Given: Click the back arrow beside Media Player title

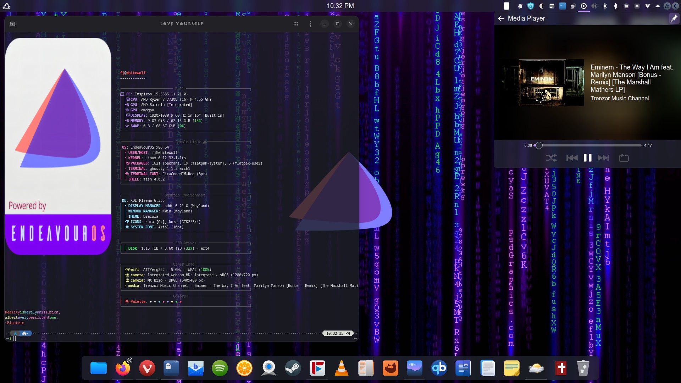Looking at the screenshot, I should point(501,18).
